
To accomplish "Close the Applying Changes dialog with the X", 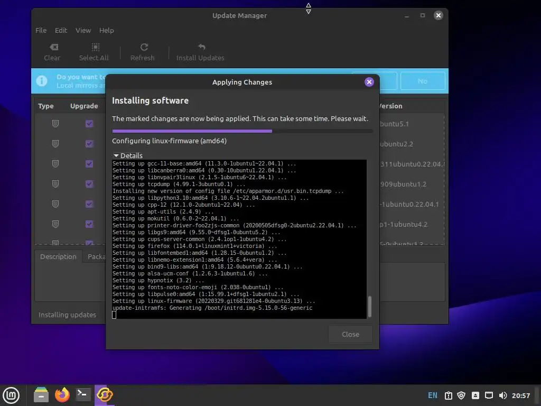I will [x=369, y=82].
